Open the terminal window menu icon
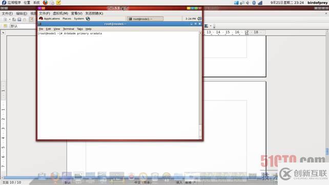 (x=39, y=24)
